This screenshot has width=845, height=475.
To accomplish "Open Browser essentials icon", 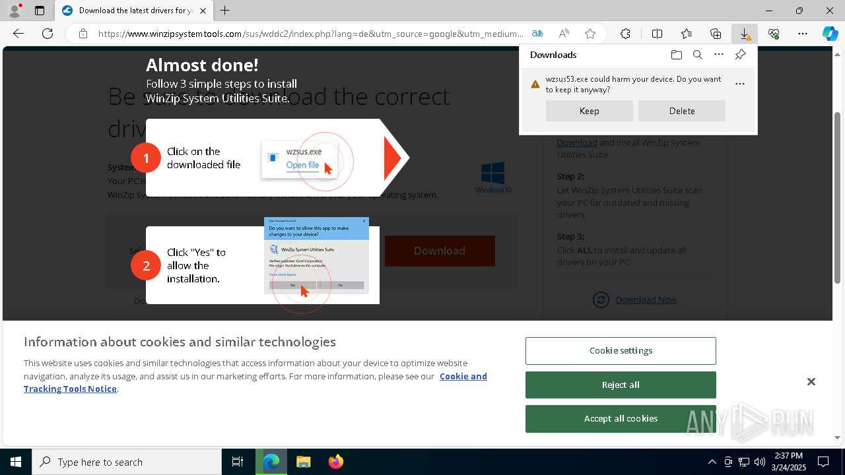I will [x=774, y=34].
